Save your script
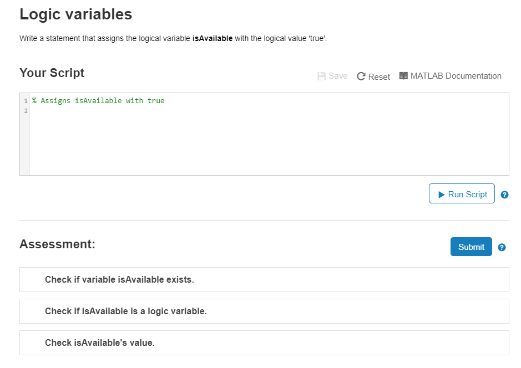Viewport: 521px width, 368px height. click(x=332, y=75)
